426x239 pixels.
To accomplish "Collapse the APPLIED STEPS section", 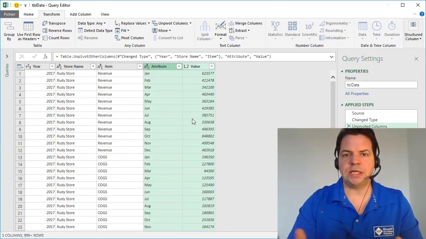I will pos(342,105).
